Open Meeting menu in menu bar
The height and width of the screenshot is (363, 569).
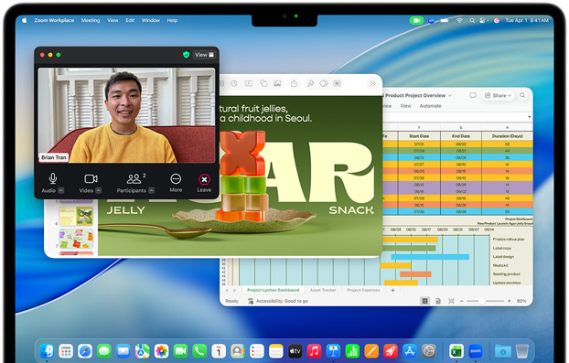[x=91, y=20]
